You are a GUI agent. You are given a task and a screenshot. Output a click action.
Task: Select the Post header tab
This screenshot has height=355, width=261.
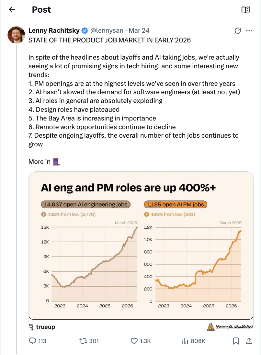coord(41,10)
